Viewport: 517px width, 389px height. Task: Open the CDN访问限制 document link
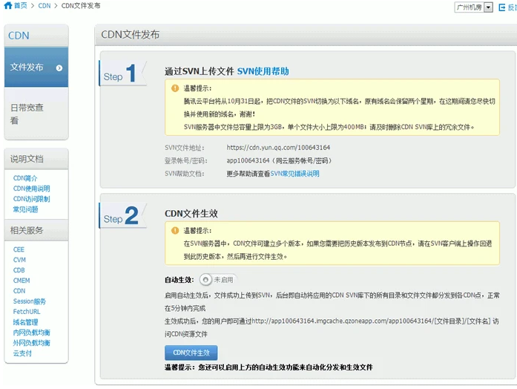31,199
